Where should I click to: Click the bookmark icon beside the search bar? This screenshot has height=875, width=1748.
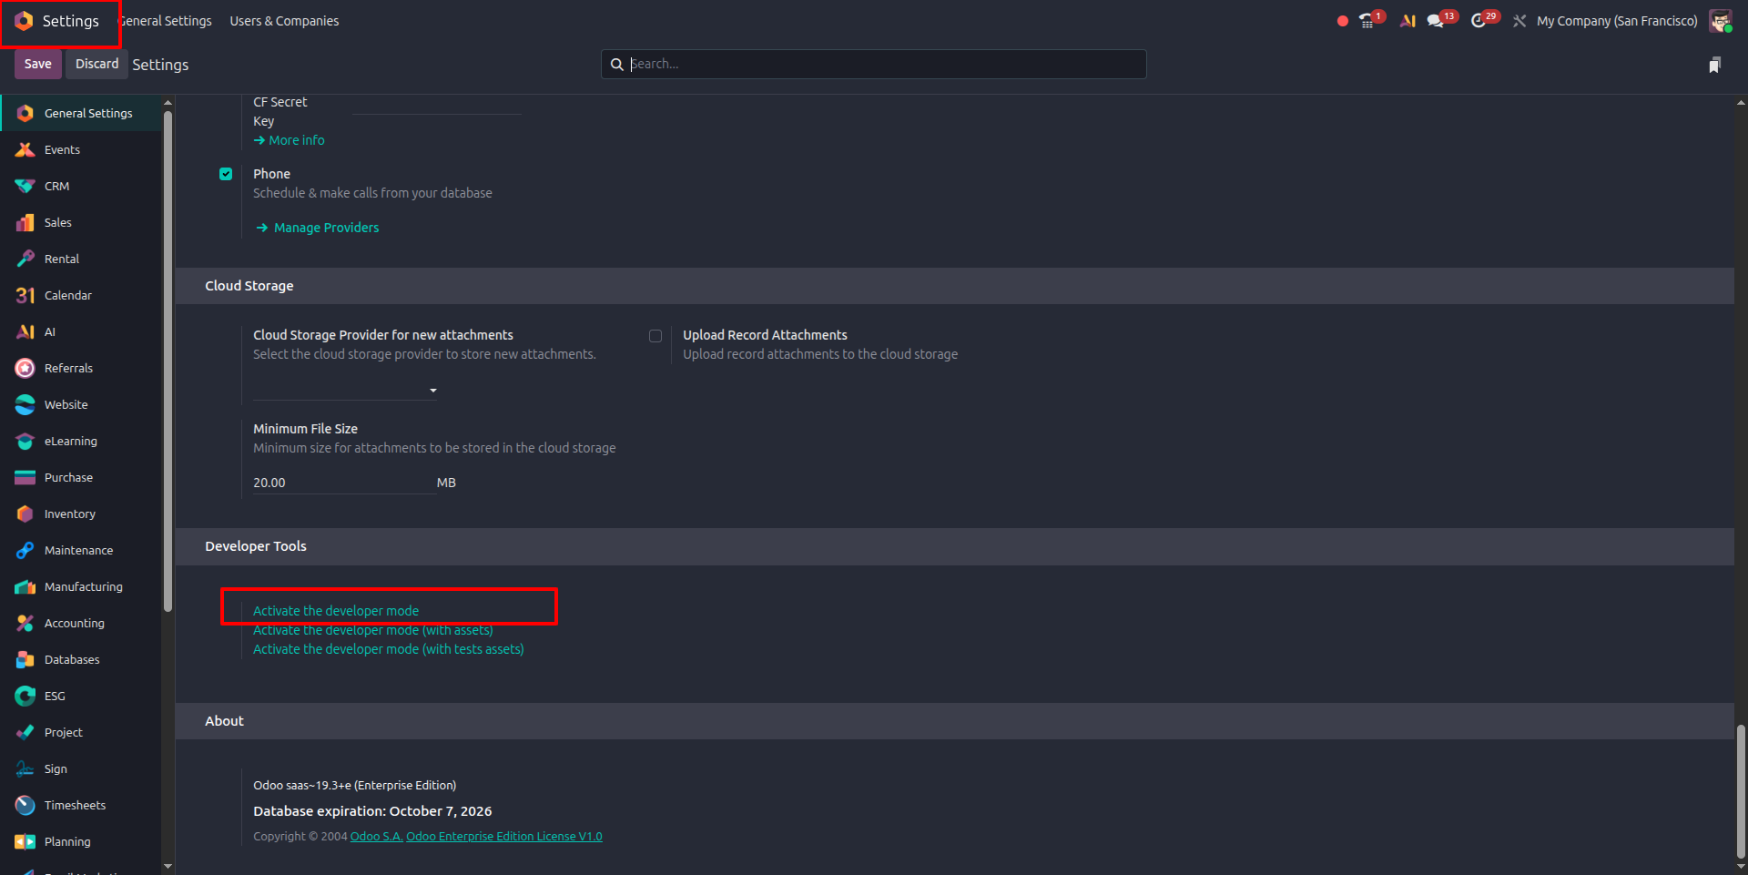click(x=1714, y=65)
